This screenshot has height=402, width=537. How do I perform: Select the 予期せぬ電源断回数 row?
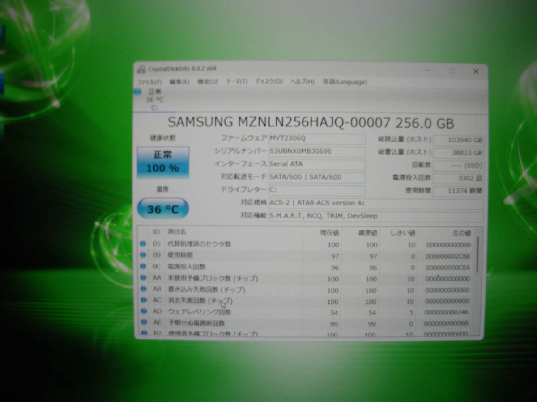click(306, 323)
